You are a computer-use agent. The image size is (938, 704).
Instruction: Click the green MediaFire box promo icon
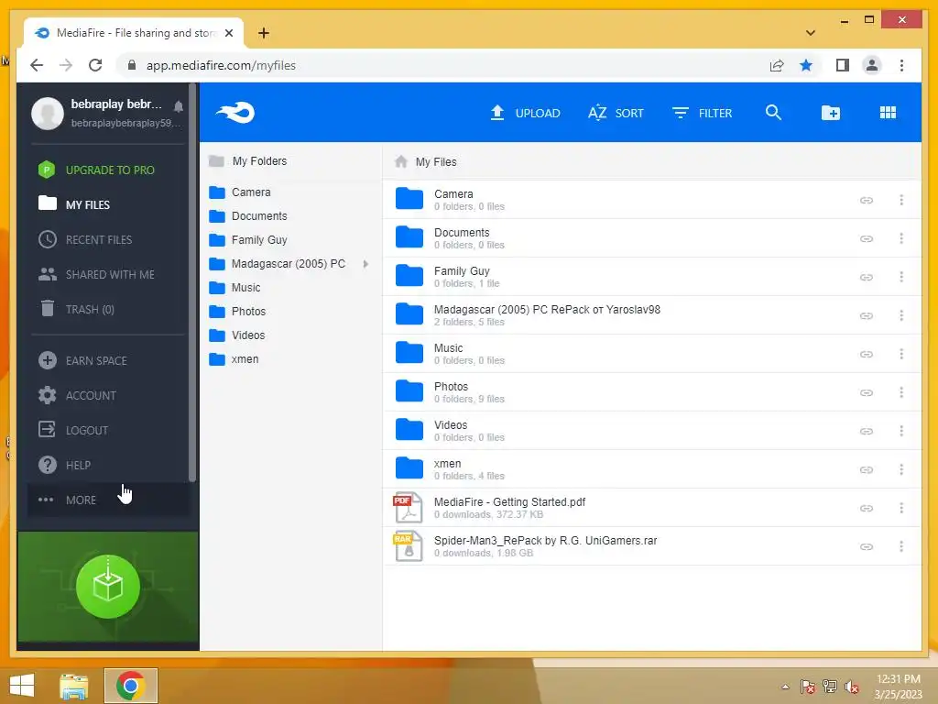[x=108, y=587]
